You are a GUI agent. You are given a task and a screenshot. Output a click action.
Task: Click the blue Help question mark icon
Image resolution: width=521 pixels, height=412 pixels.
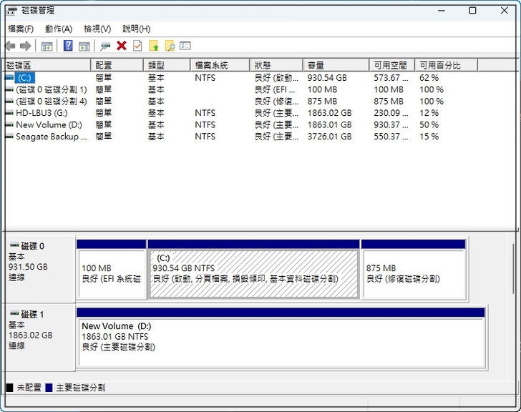68,46
